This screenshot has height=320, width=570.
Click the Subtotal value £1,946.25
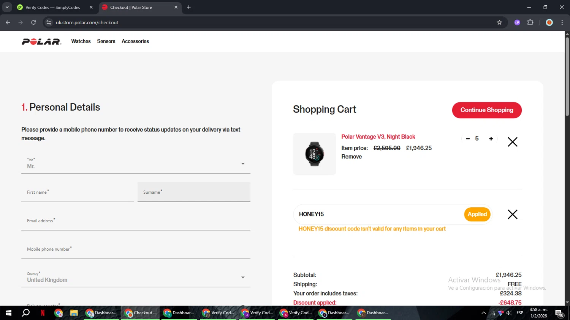[508, 275]
